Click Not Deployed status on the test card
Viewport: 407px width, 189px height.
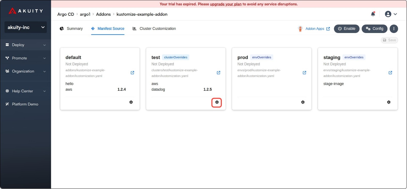pos(163,64)
